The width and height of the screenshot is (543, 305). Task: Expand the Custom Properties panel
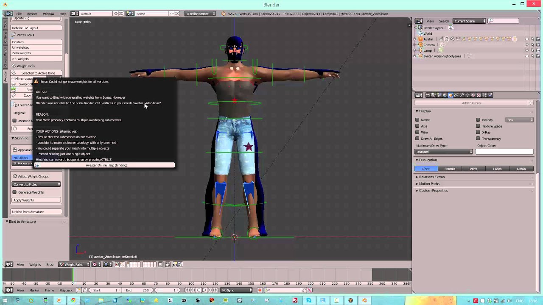[433, 190]
